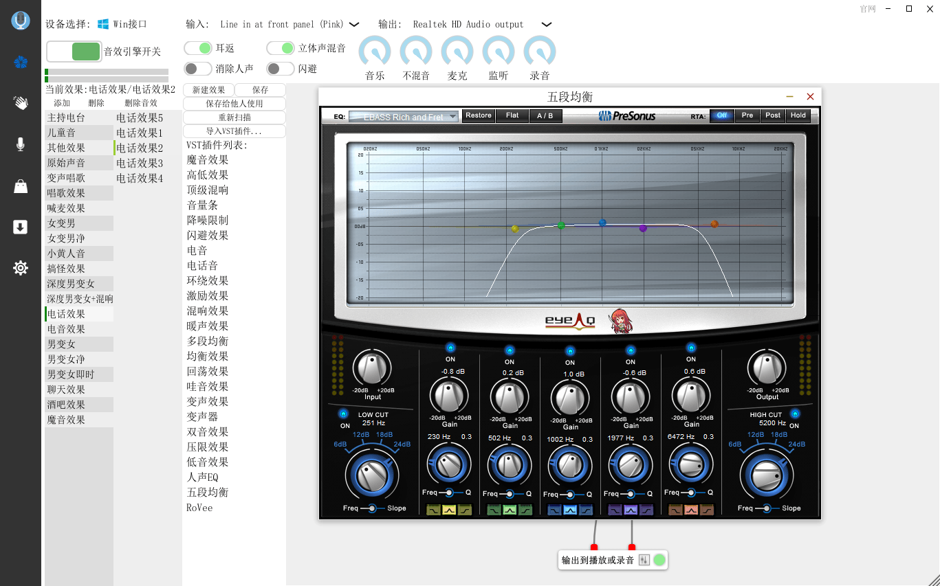The image size is (940, 586).
Task: Expand the 输入 device dropdown
Action: point(354,24)
